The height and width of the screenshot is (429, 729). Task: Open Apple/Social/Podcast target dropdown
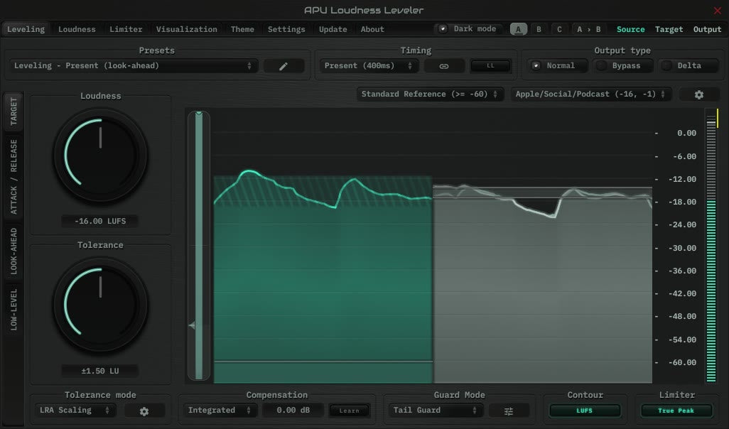(x=591, y=94)
